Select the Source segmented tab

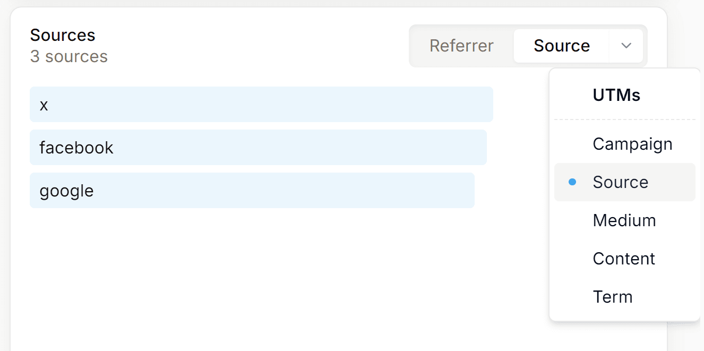point(561,46)
